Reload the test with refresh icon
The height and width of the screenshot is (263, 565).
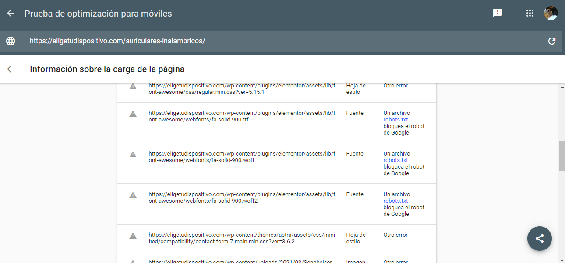pos(552,41)
